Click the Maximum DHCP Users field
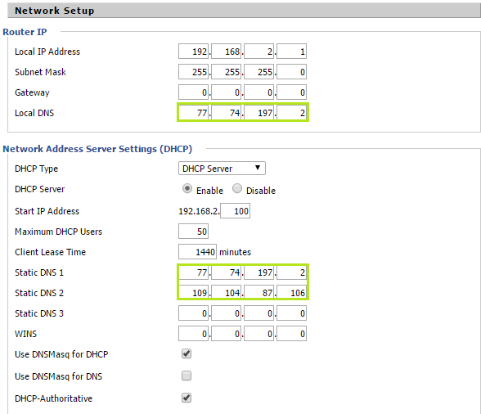The height and width of the screenshot is (414, 481). pos(194,232)
